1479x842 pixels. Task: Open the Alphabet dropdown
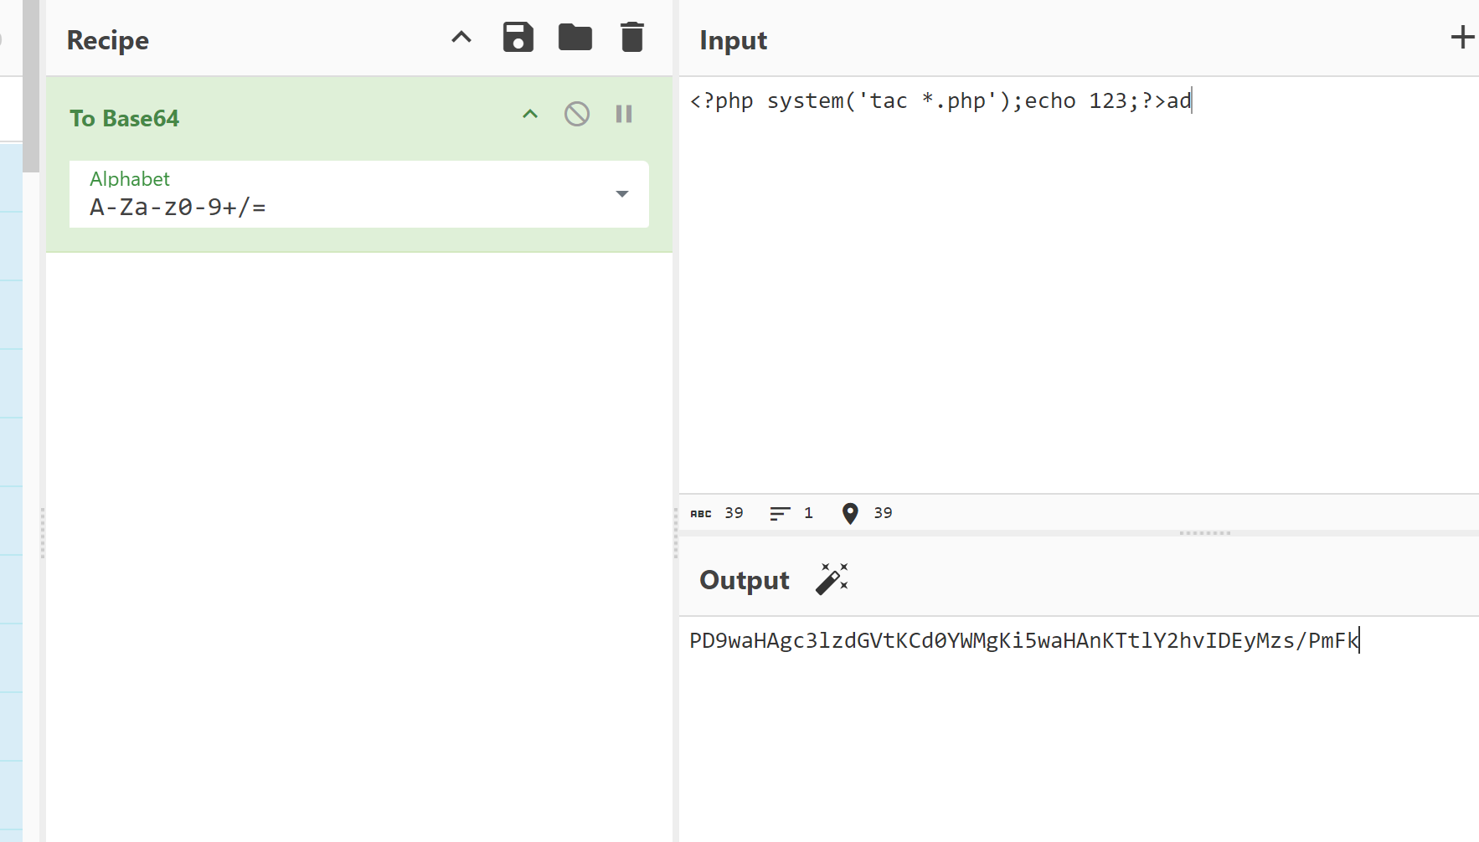[621, 194]
